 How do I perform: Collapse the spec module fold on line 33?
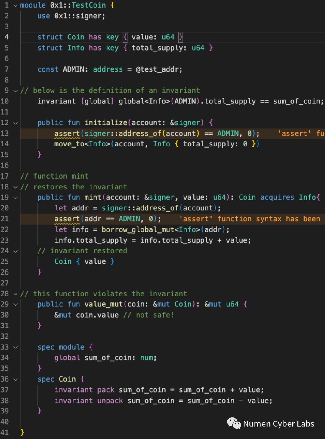coord(15,347)
